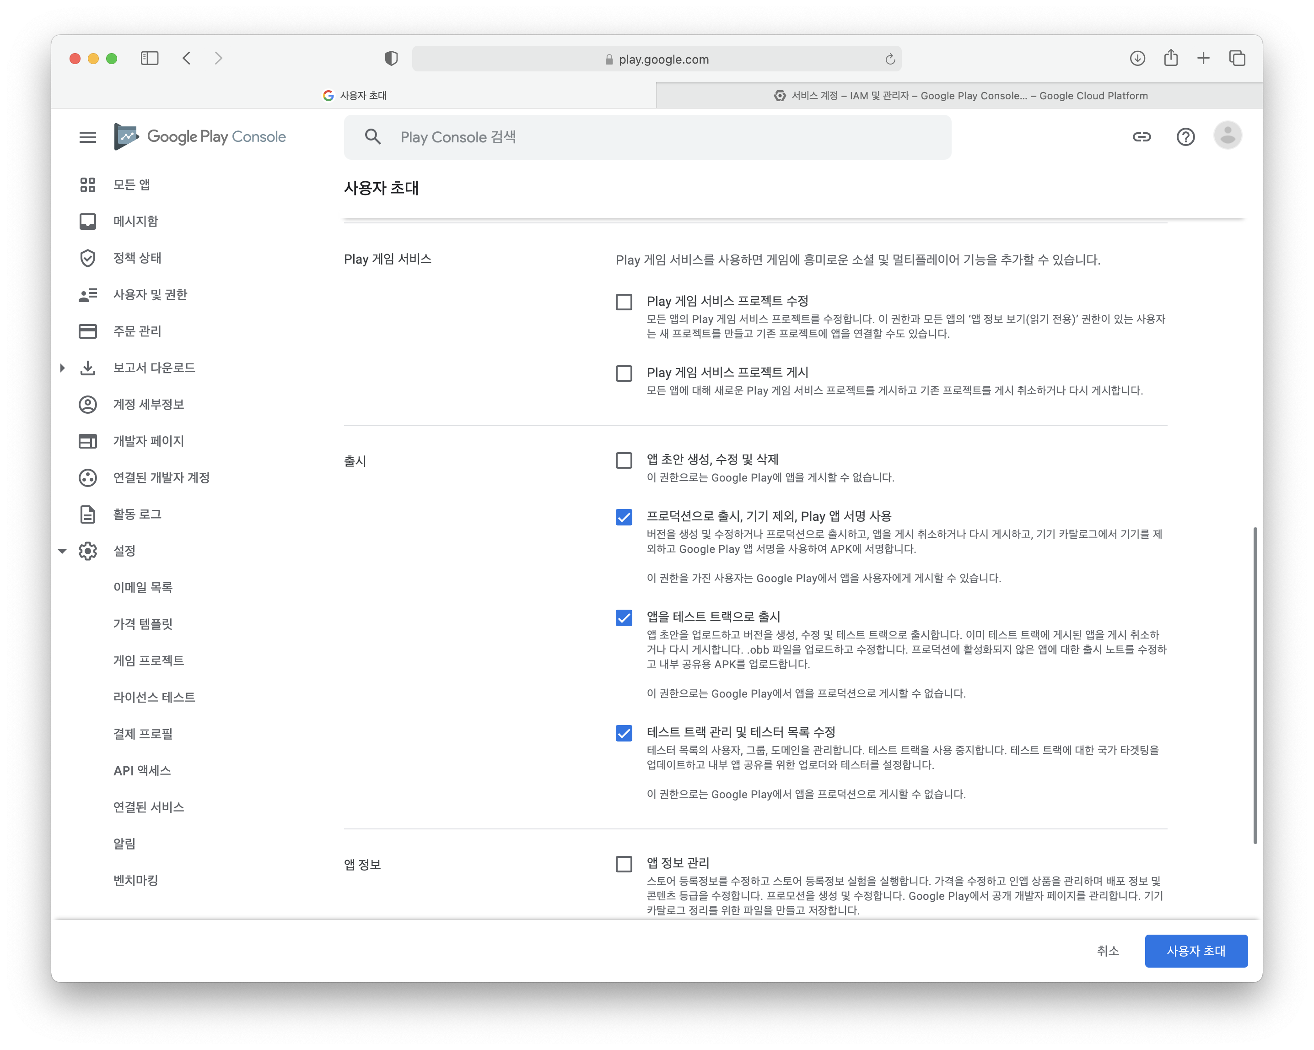Click the blue 사용자 초대 button
Image resolution: width=1314 pixels, height=1050 pixels.
click(x=1195, y=951)
